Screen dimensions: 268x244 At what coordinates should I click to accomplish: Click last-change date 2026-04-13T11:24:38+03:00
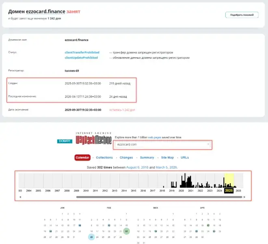click(83, 96)
